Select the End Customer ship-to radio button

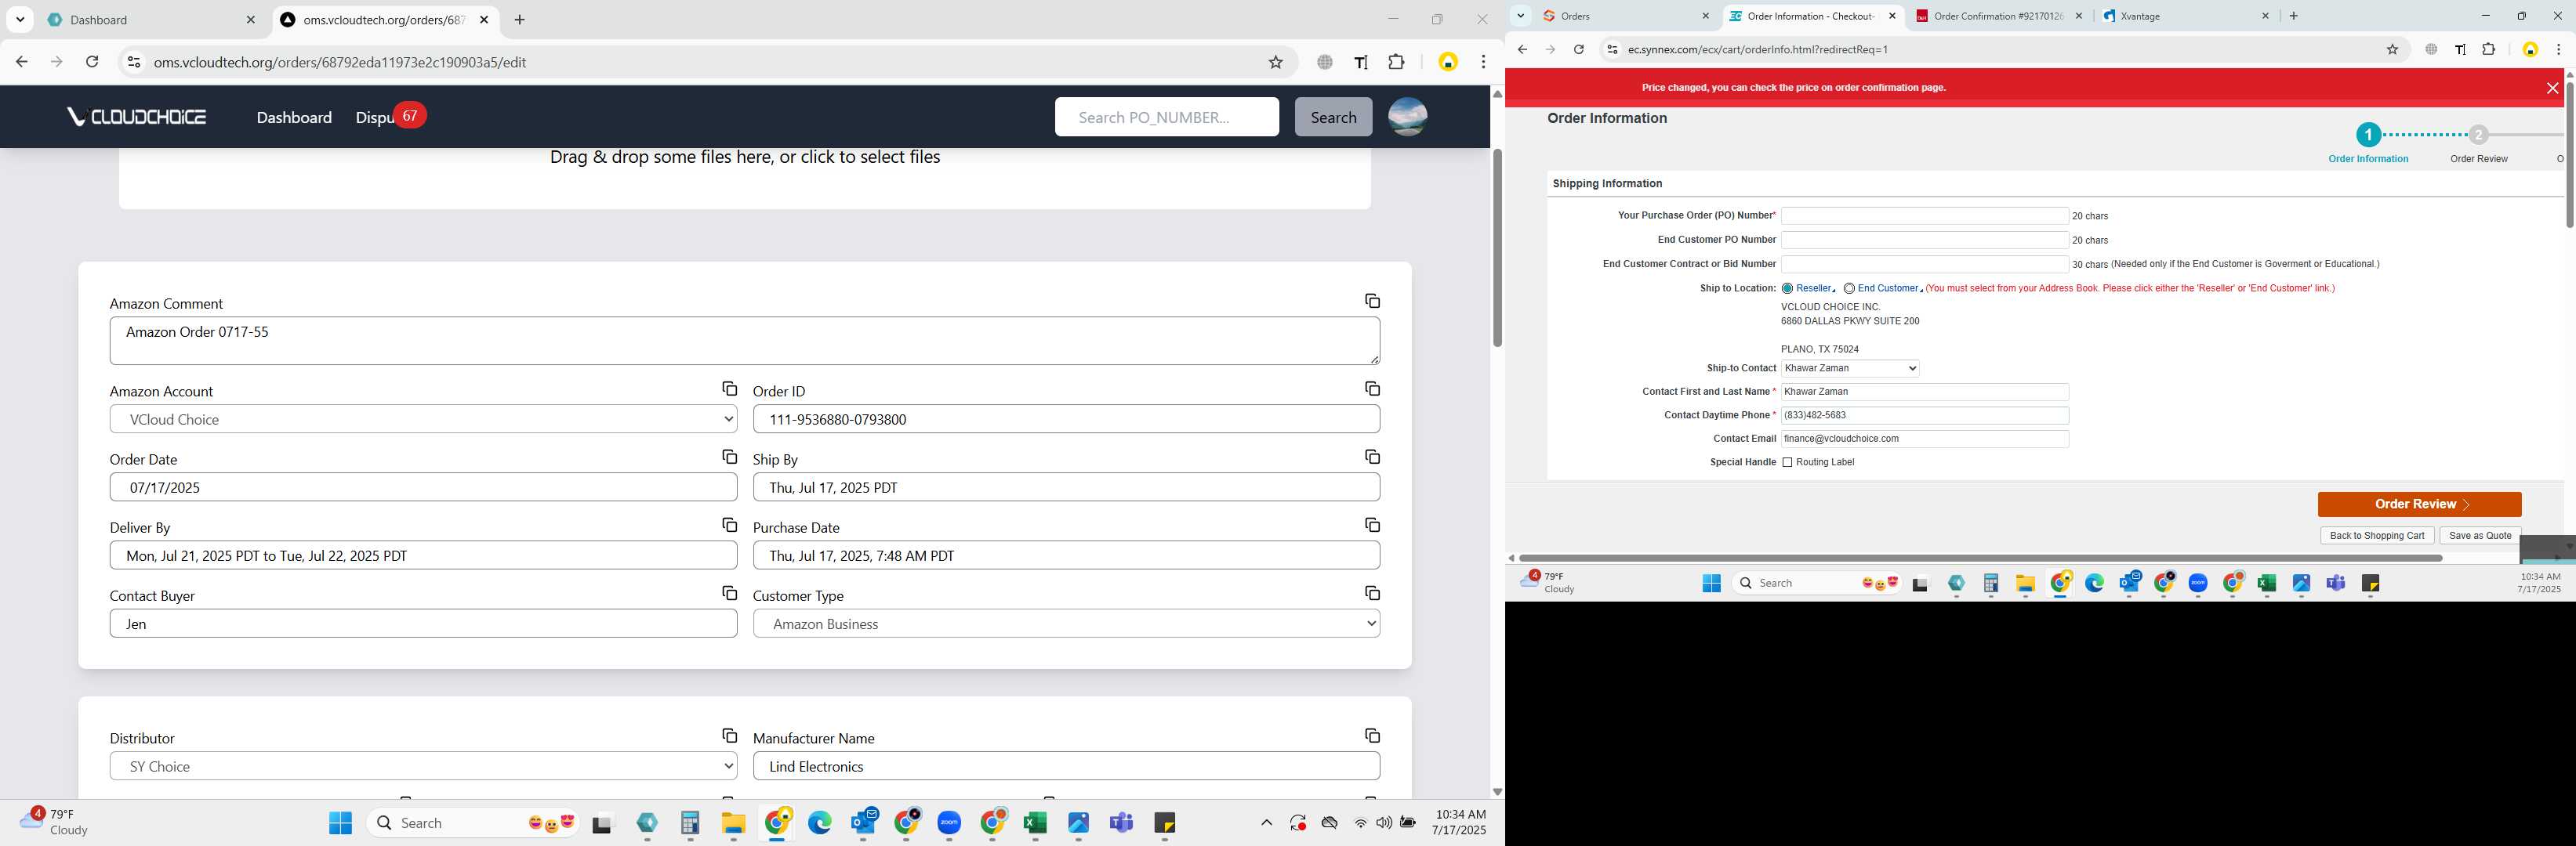click(x=1849, y=289)
